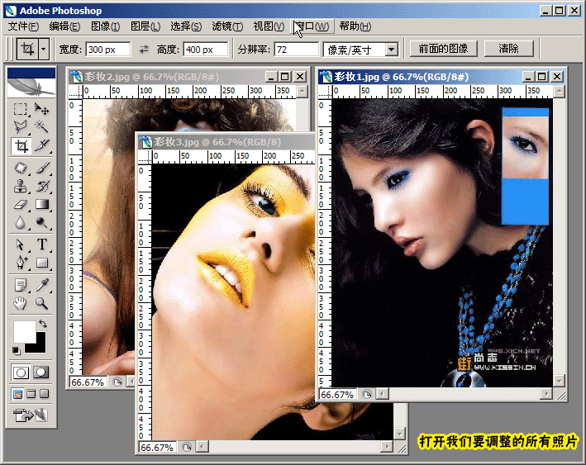This screenshot has height=465, width=586.
Task: Open the 滤镜(T) menu
Action: tap(227, 26)
